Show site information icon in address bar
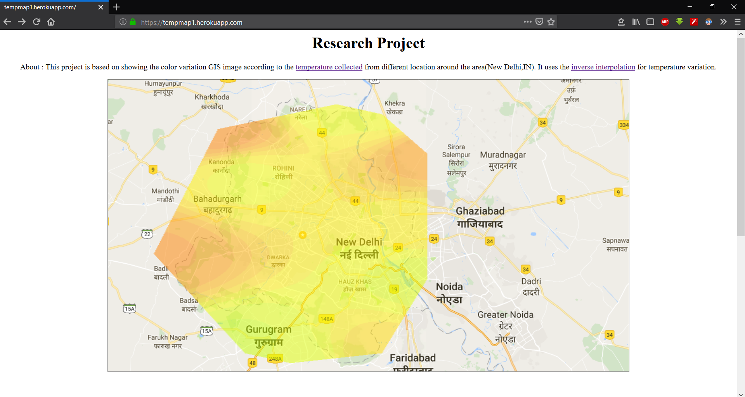The width and height of the screenshot is (745, 397). pyautogui.click(x=123, y=22)
